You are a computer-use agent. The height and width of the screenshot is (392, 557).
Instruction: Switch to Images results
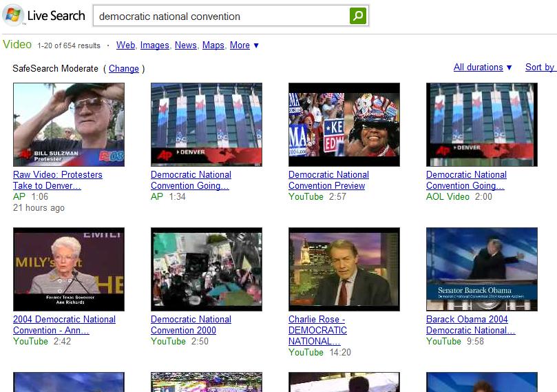154,45
